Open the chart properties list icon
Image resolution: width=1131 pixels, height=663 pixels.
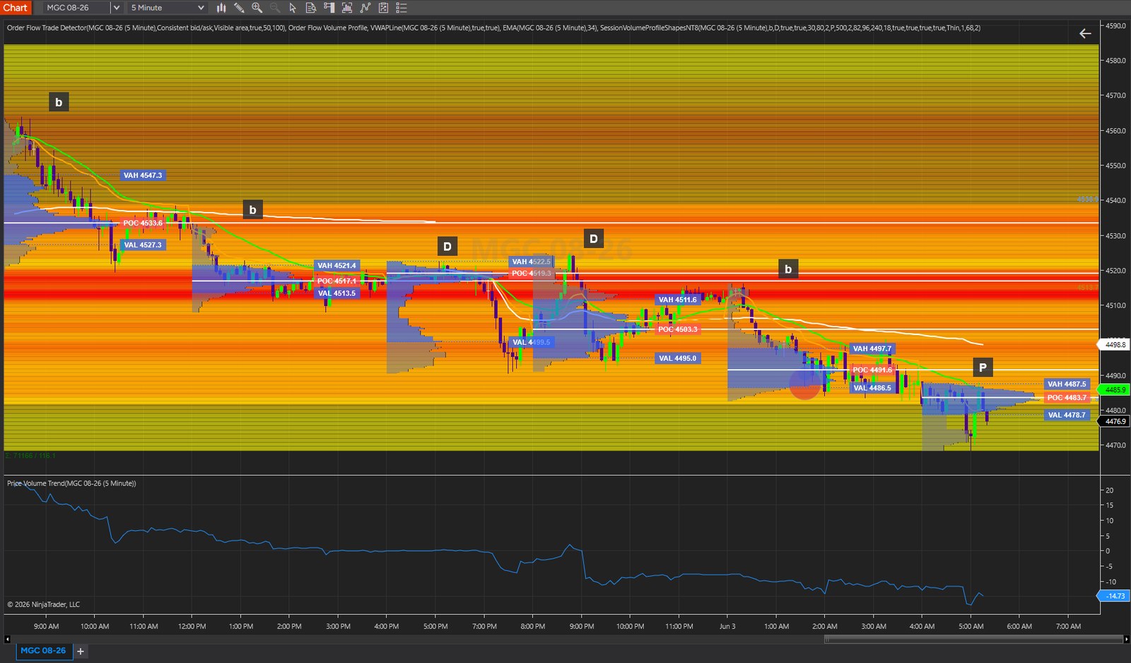(402, 8)
